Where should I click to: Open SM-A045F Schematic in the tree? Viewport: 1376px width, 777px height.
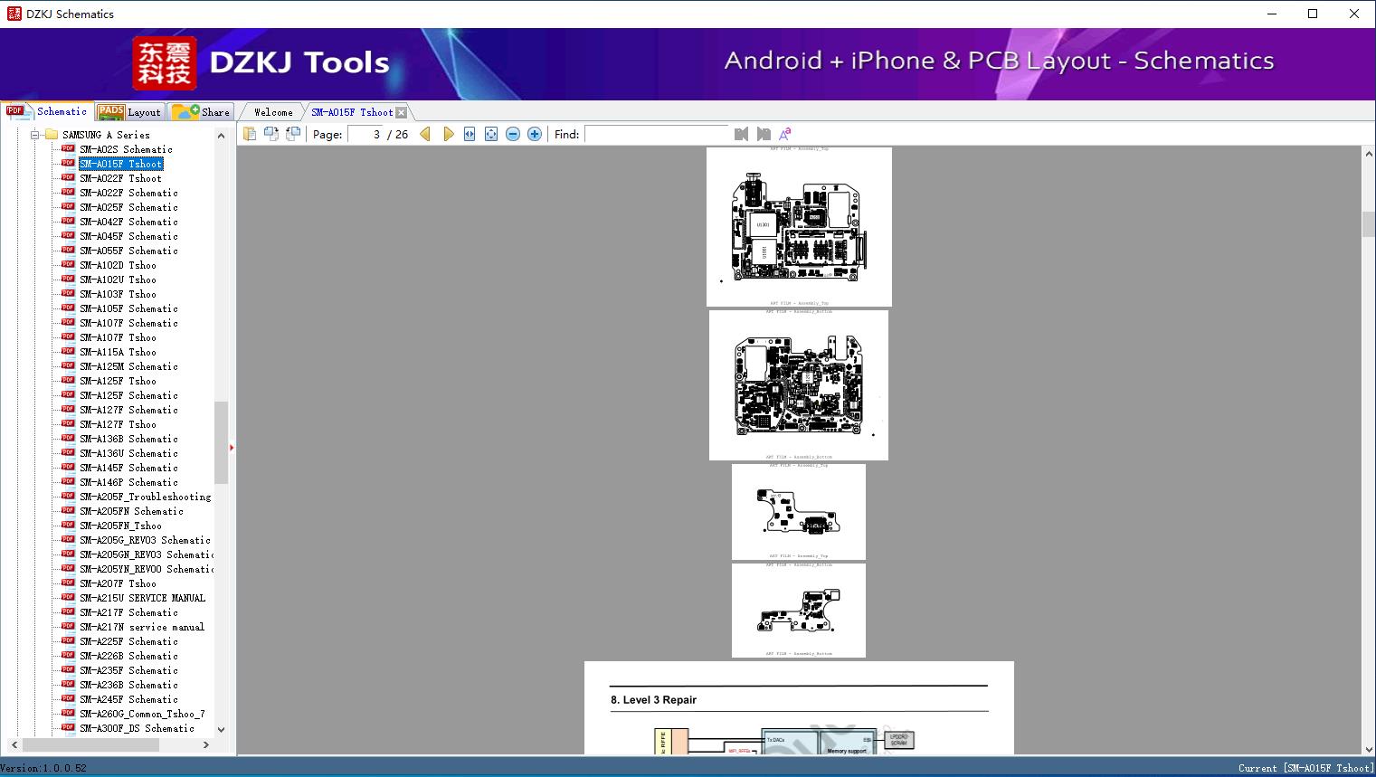[128, 236]
